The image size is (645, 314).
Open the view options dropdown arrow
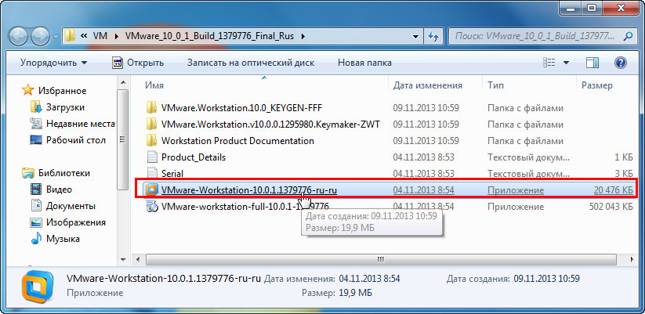[x=566, y=63]
